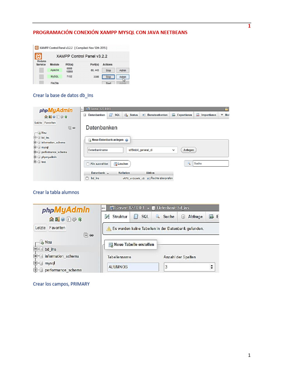Open the Abfrage tab

coord(192,216)
